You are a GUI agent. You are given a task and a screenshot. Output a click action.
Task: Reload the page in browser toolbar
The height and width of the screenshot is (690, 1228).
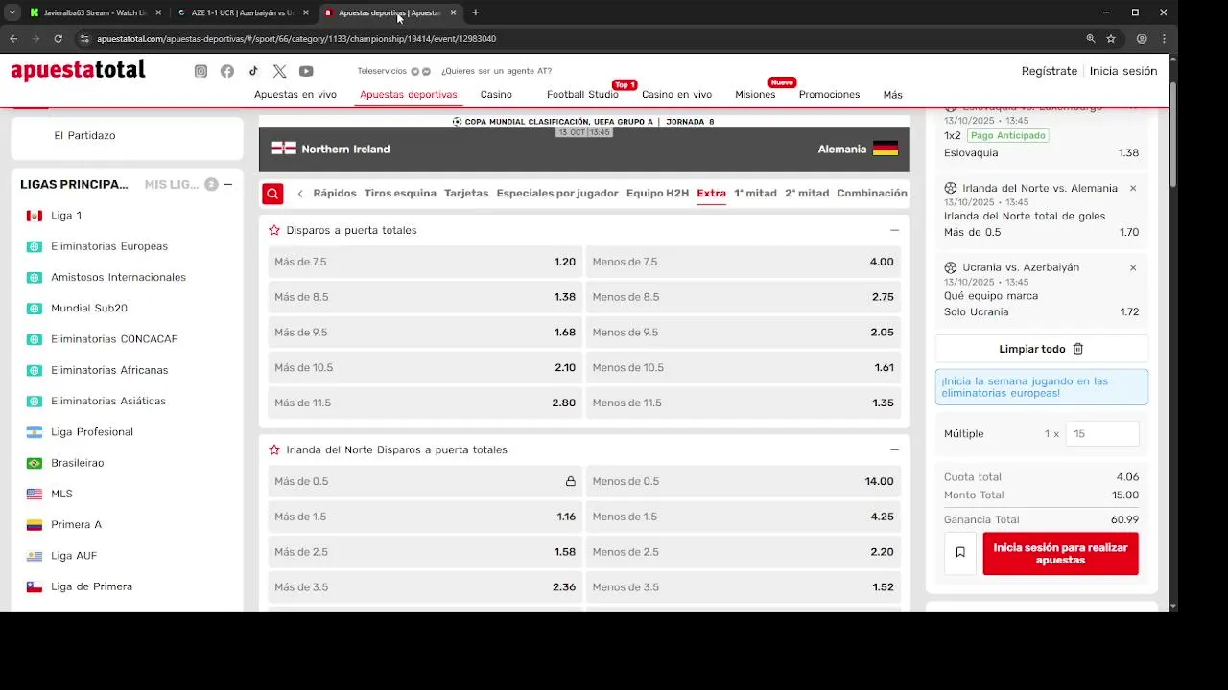coord(58,39)
